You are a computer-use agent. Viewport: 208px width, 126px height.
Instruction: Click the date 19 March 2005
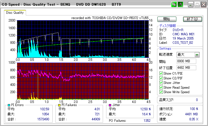pyautogui.click(x=183, y=38)
